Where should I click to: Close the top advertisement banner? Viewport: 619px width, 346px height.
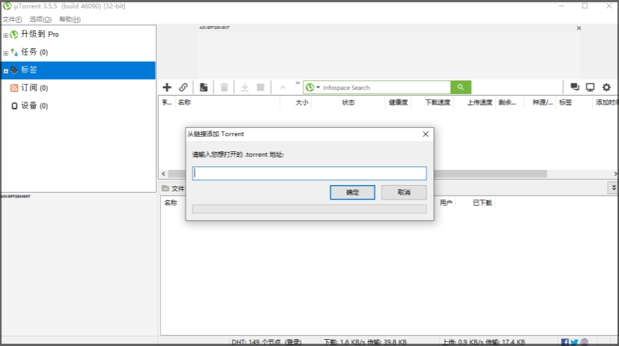[578, 28]
